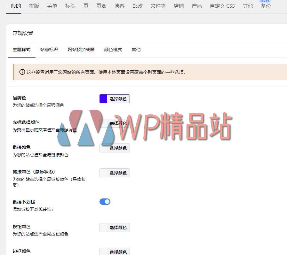Open 光标选择颜色 color picker button

pyautogui.click(x=118, y=123)
